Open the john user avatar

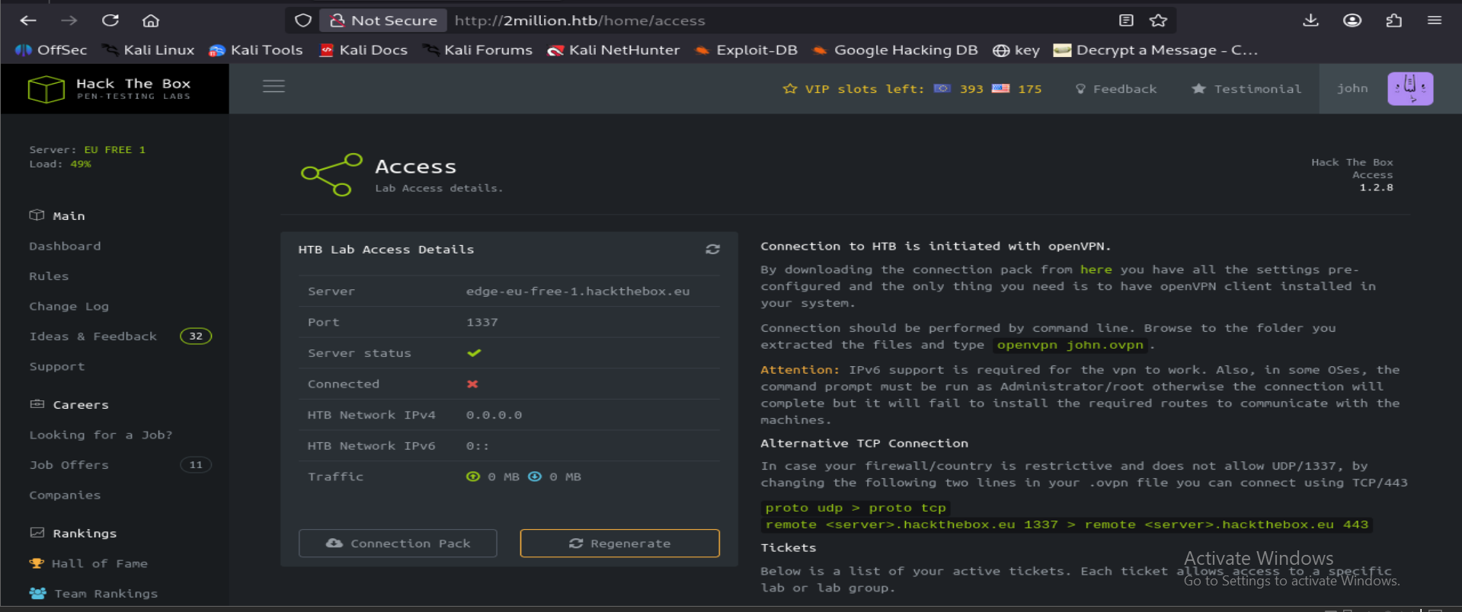pyautogui.click(x=1410, y=88)
